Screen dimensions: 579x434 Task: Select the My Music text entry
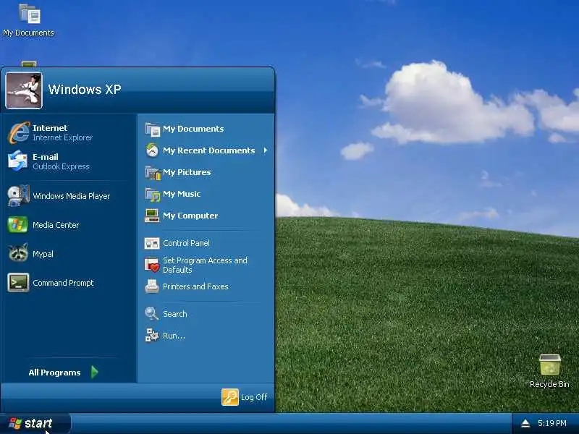click(182, 194)
